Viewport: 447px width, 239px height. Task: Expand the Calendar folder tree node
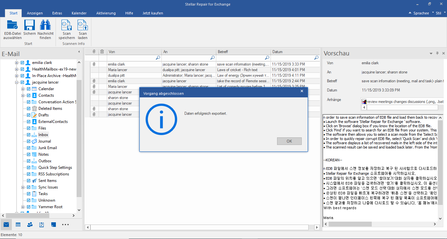[23, 89]
